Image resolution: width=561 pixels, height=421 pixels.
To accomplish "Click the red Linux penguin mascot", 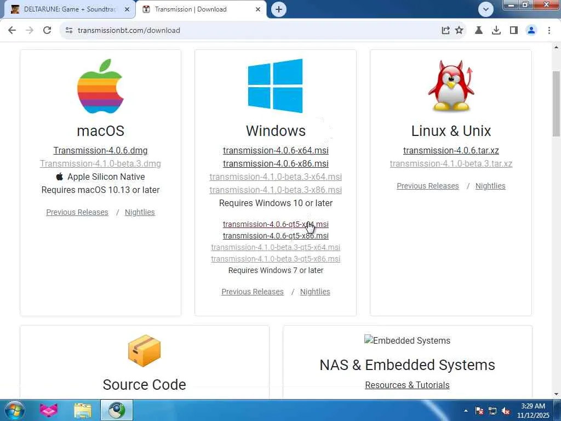I will [x=451, y=85].
